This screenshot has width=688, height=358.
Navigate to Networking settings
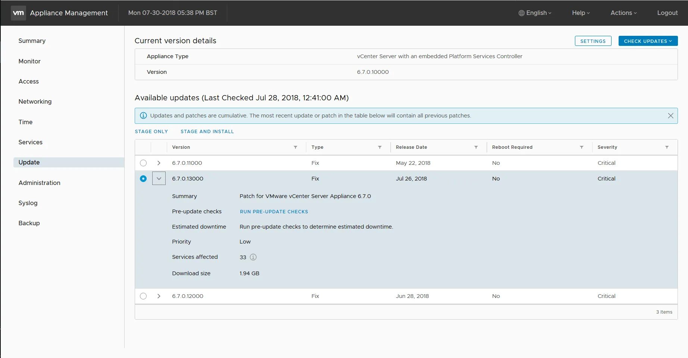tap(35, 101)
